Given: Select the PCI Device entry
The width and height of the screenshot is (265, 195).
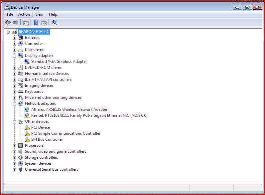Looking at the screenshot, I should [x=41, y=127].
